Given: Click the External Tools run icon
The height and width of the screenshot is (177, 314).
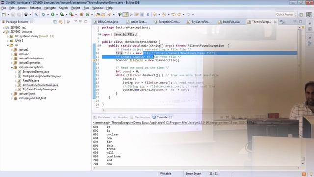Looking at the screenshot, I should tap(71, 14).
